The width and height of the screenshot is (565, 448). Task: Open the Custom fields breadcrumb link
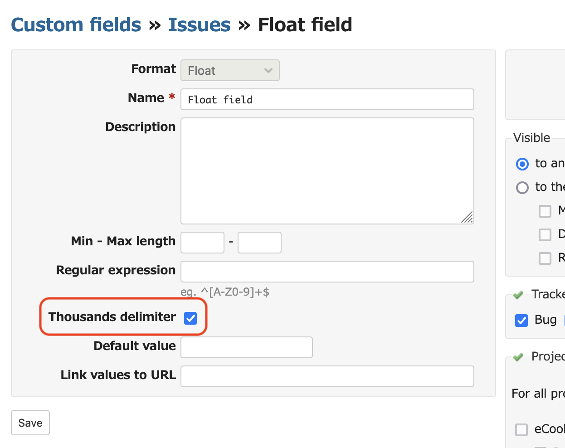tap(76, 24)
